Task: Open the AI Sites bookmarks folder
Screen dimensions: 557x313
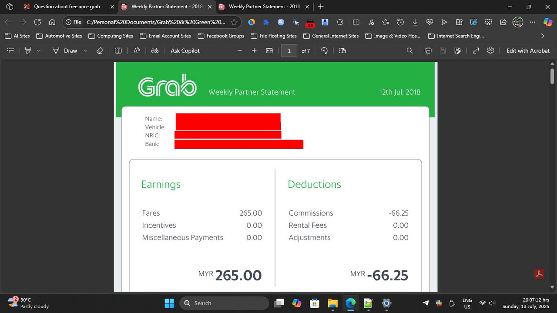Action: click(x=18, y=36)
